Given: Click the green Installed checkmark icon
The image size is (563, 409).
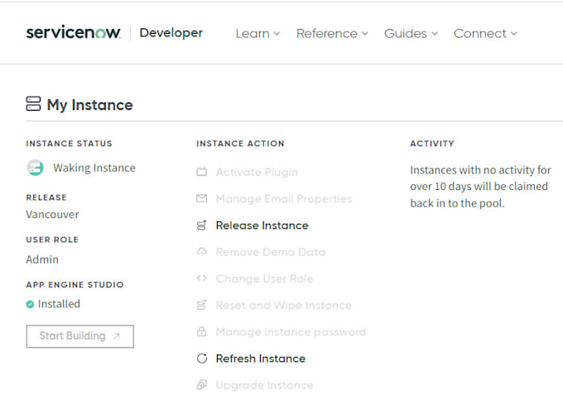Looking at the screenshot, I should 30,304.
